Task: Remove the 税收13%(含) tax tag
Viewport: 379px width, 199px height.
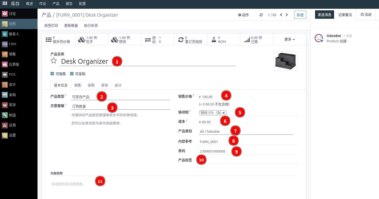Action: point(224,113)
